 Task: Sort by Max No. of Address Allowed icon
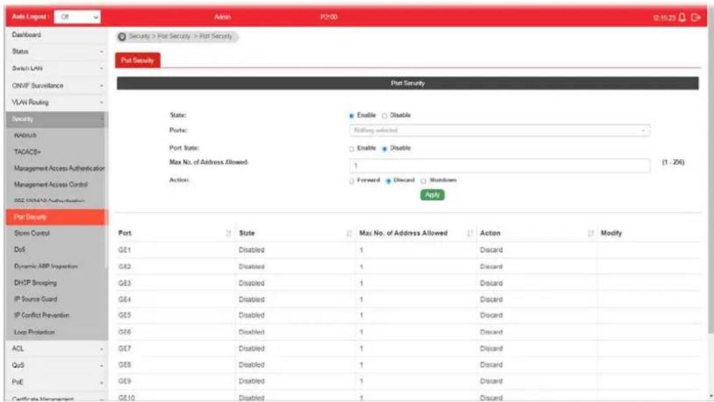(x=470, y=233)
